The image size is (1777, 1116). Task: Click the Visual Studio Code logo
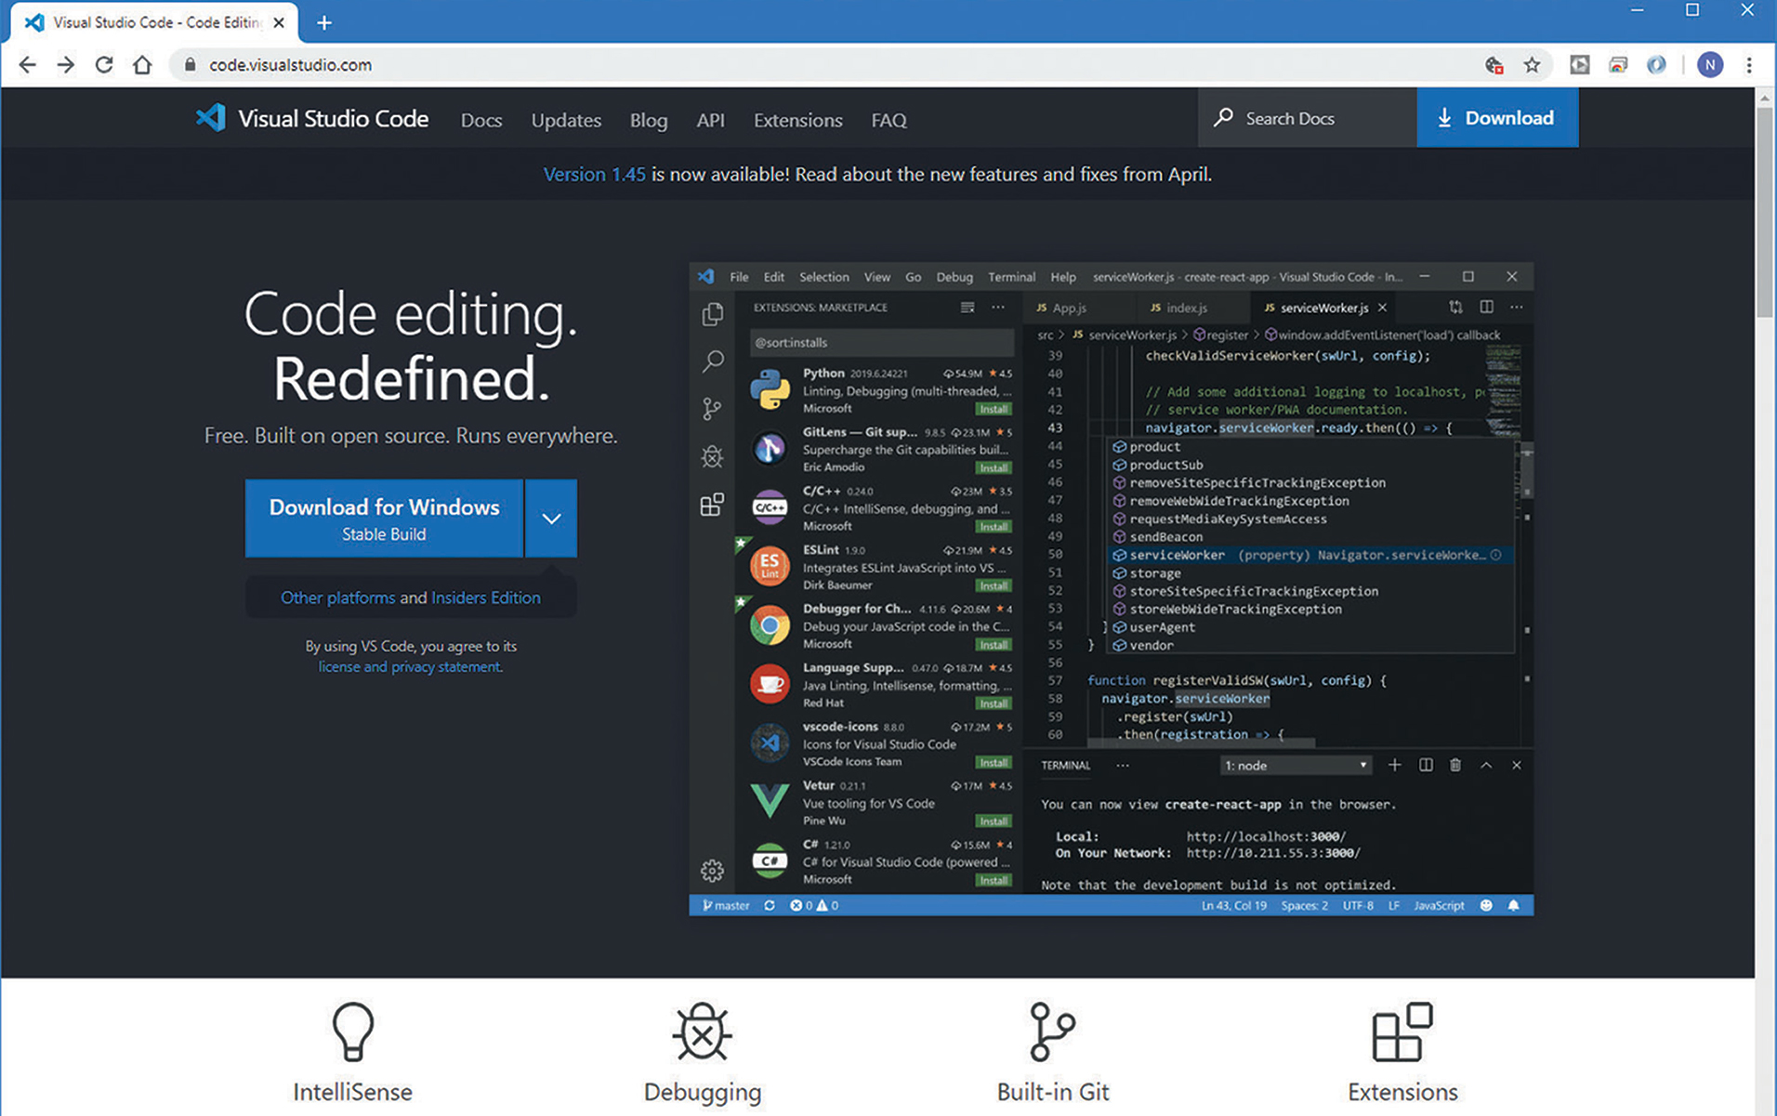[x=211, y=118]
